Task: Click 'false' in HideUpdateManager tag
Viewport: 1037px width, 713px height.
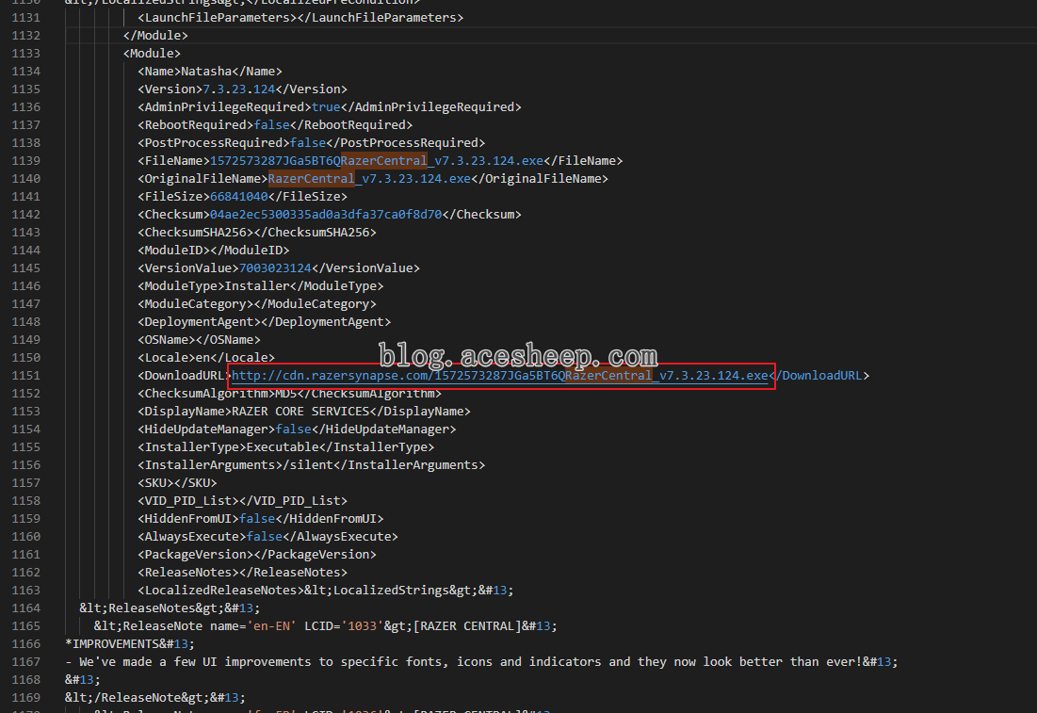Action: (293, 429)
